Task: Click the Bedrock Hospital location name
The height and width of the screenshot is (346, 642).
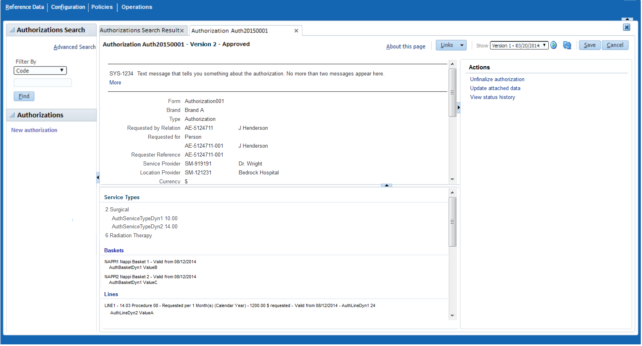Action: coord(259,173)
